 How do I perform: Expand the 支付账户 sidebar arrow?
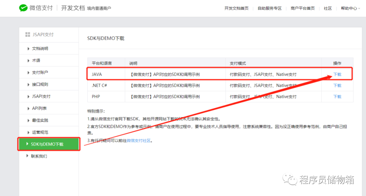[28, 73]
